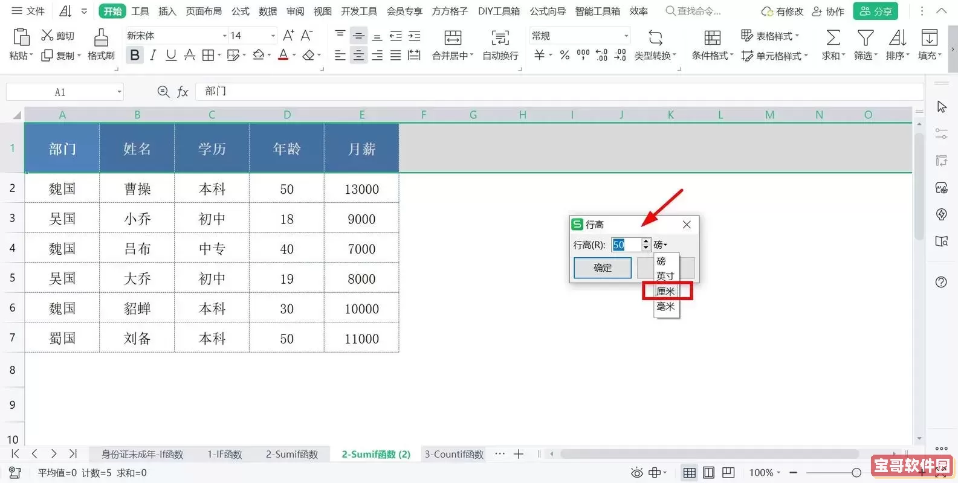Click the 有修改 status button
This screenshot has width=958, height=483.
782,11
